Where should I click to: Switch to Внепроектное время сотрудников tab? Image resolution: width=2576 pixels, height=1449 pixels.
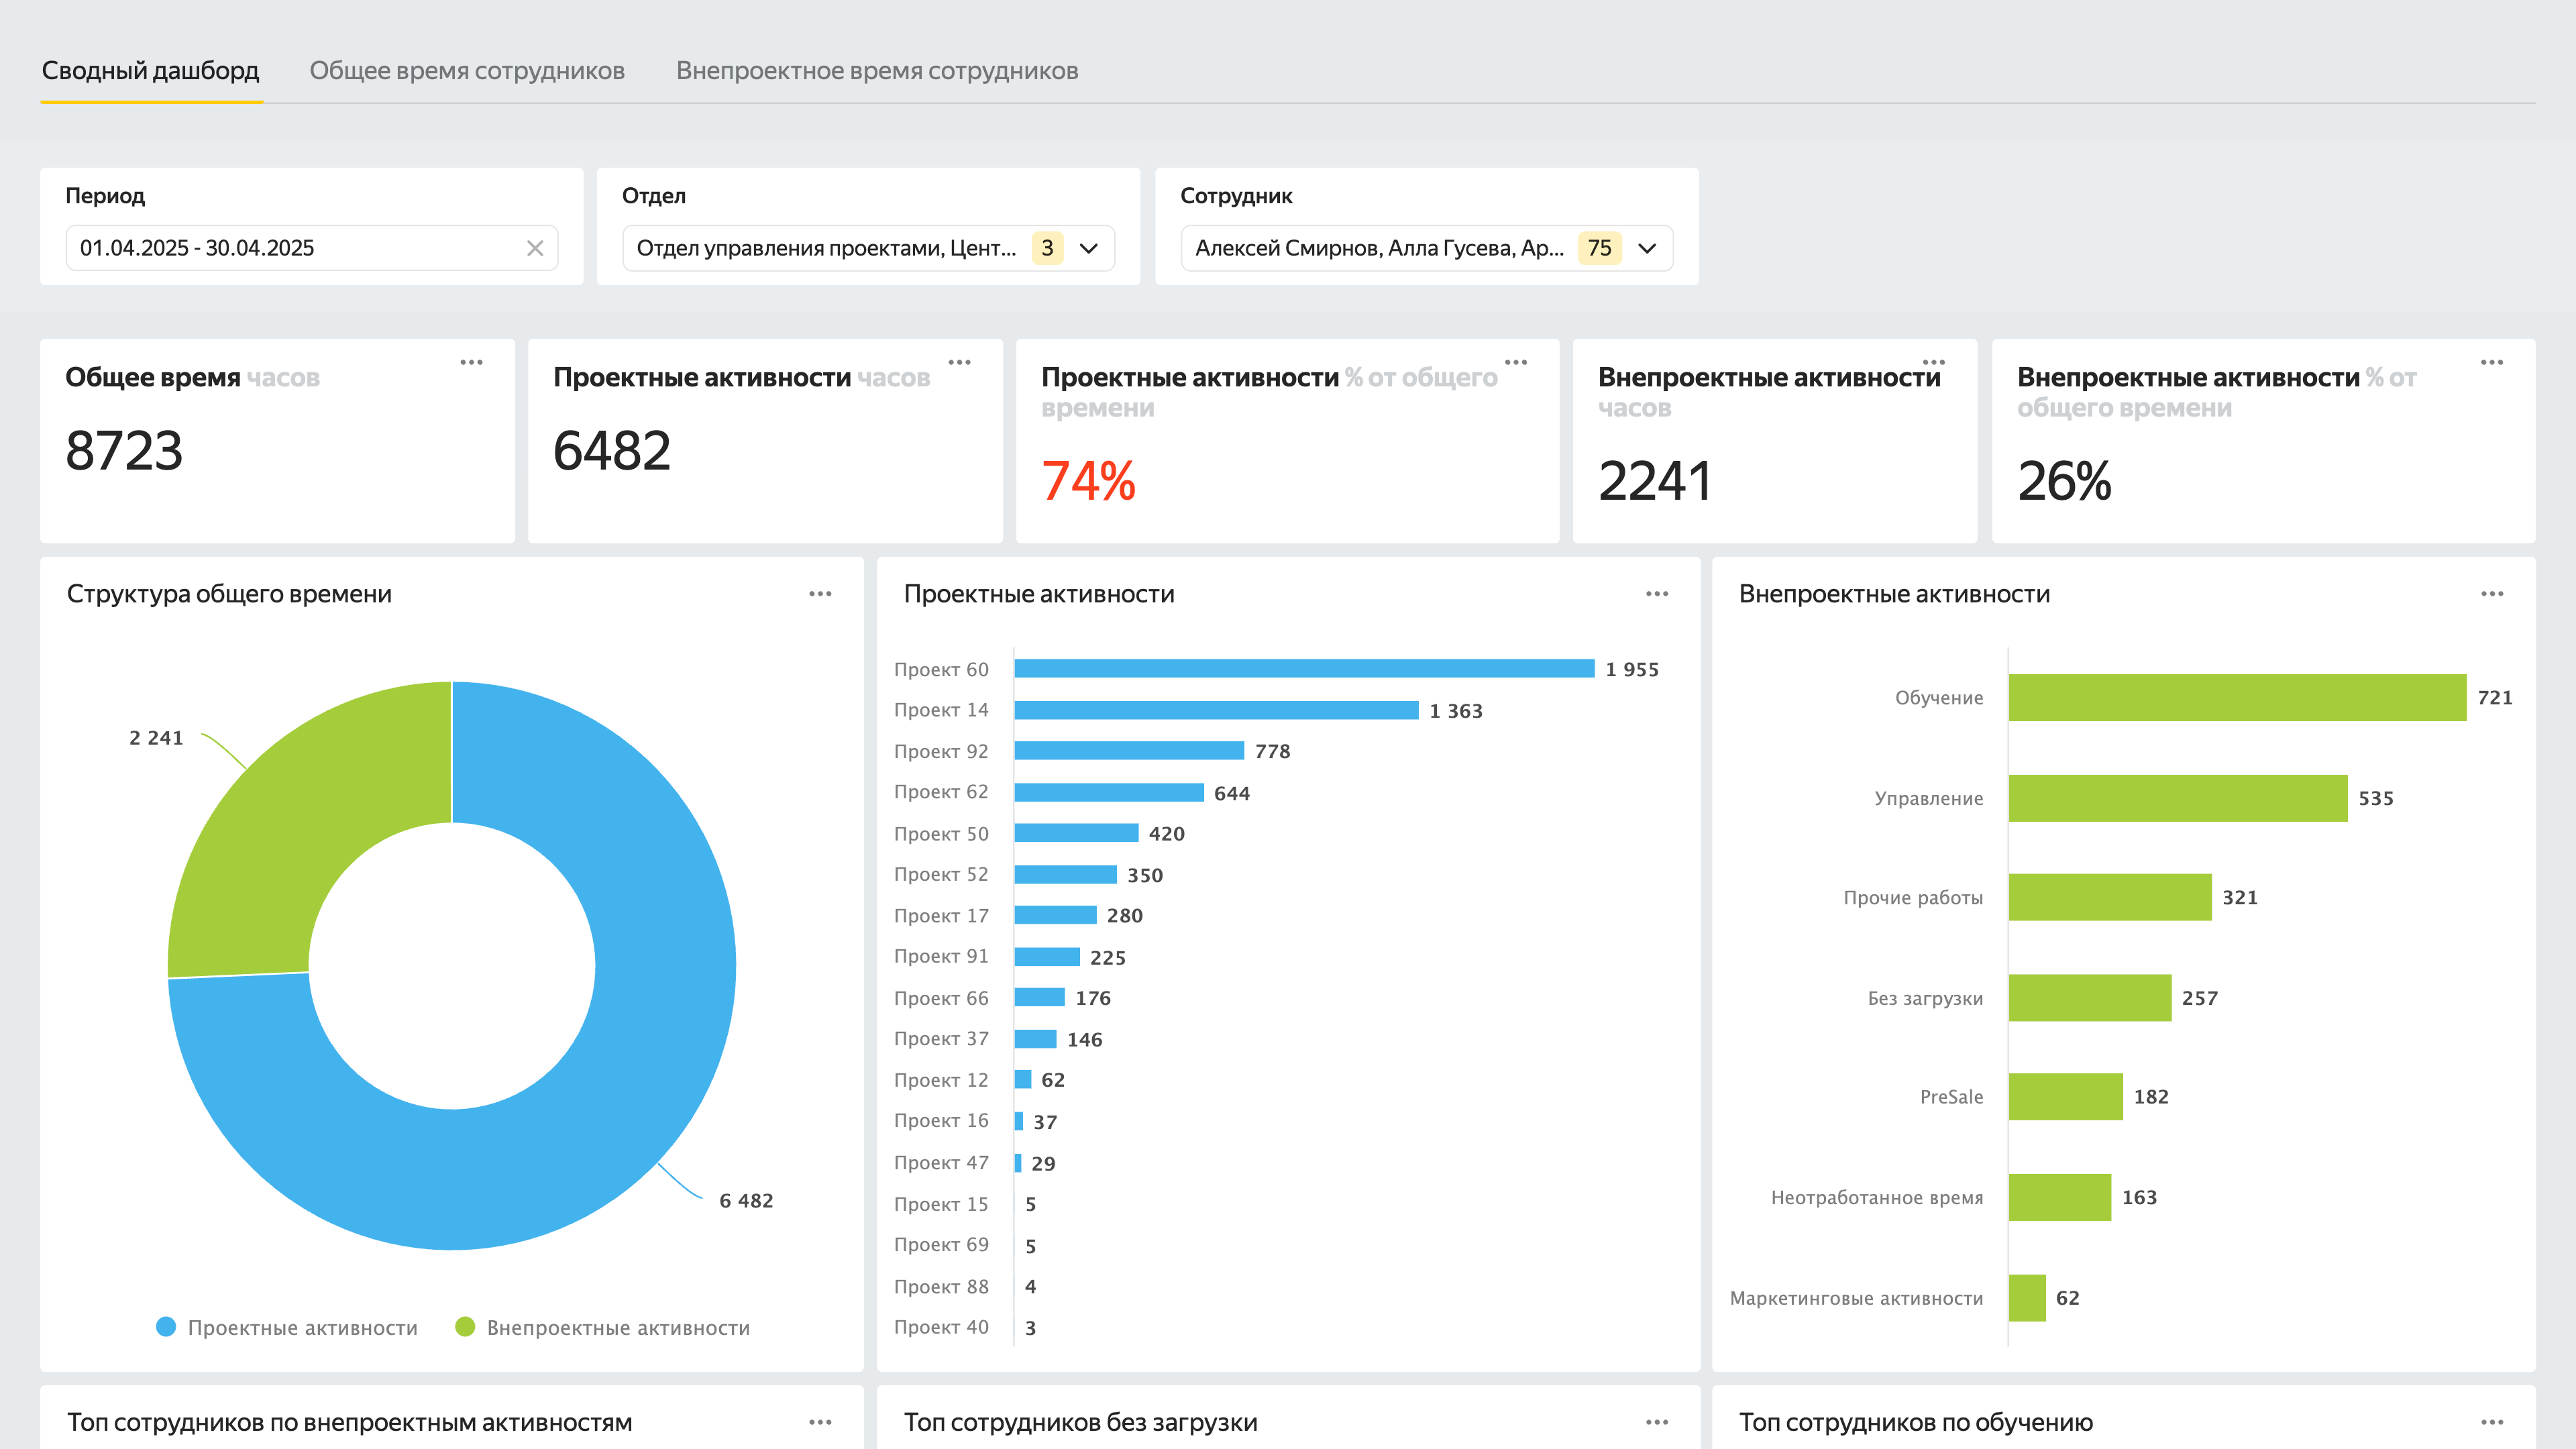pos(877,71)
